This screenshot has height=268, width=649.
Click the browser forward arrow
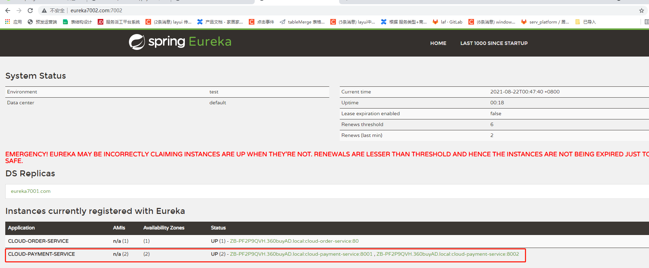pos(19,11)
